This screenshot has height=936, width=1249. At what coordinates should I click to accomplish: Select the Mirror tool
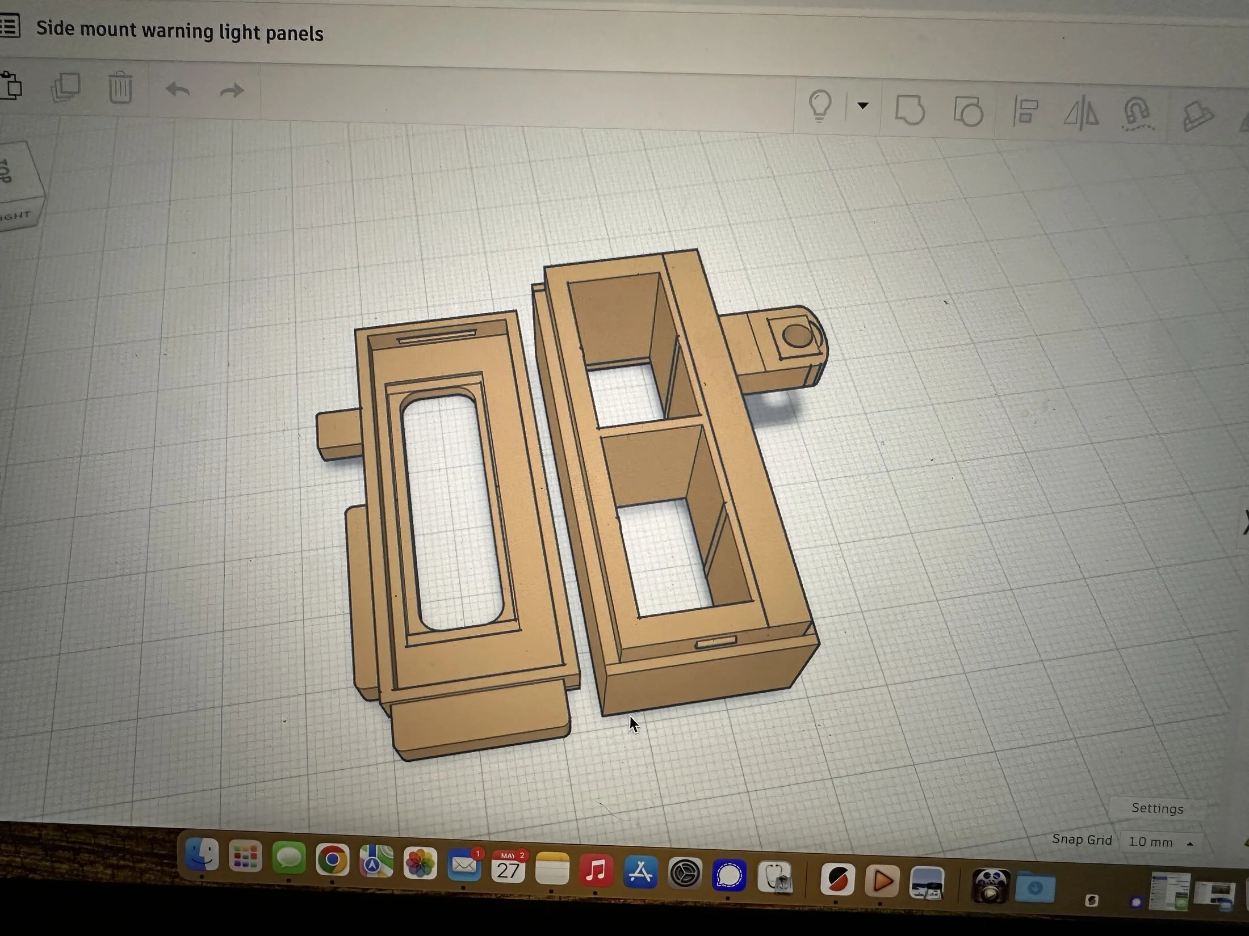1080,112
